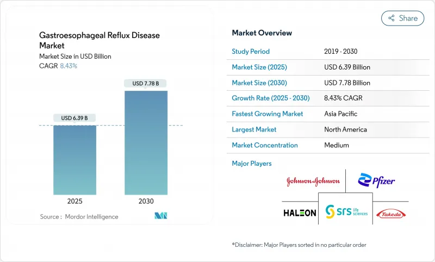435x262 pixels.
Task: Click the USD 7.78 B data label
Action: 146,83
